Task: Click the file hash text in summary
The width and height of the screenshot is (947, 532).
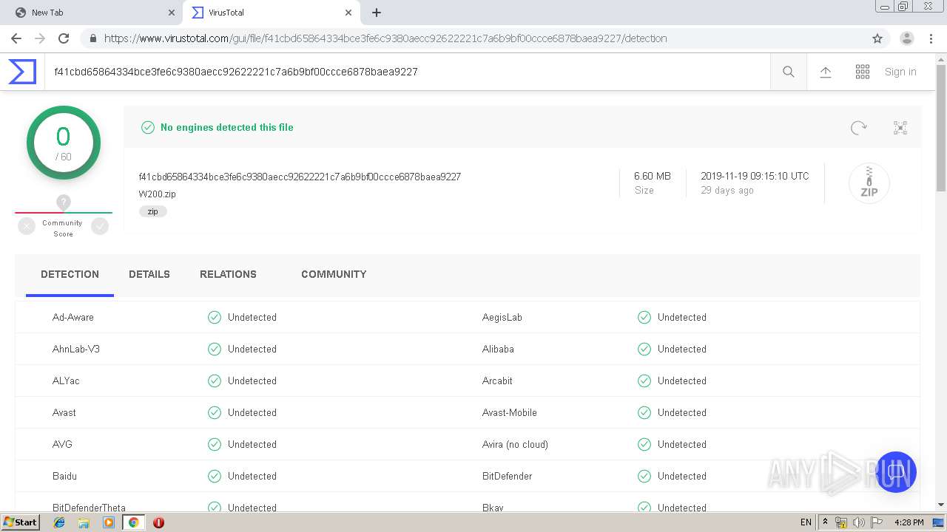Action: [x=300, y=177]
